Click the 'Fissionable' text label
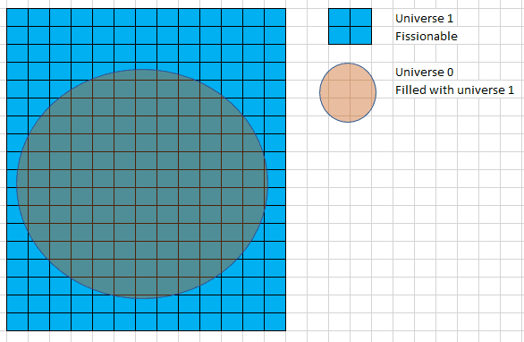 pyautogui.click(x=426, y=36)
